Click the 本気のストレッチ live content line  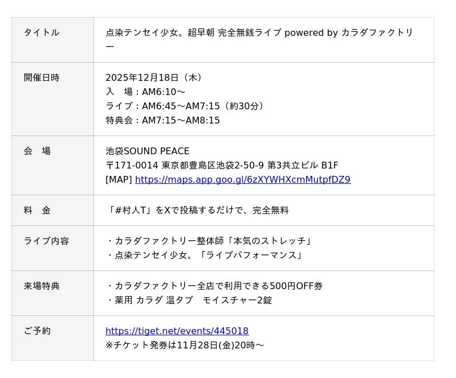pyautogui.click(x=210, y=241)
